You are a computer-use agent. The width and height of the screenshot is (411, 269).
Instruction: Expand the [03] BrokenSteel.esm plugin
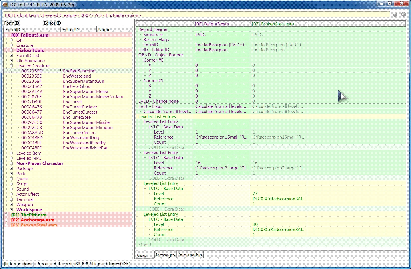coord(6,225)
